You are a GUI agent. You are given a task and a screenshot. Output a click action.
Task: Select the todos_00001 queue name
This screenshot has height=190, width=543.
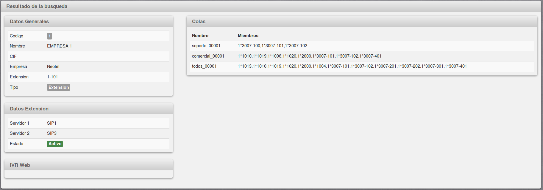pyautogui.click(x=204, y=66)
